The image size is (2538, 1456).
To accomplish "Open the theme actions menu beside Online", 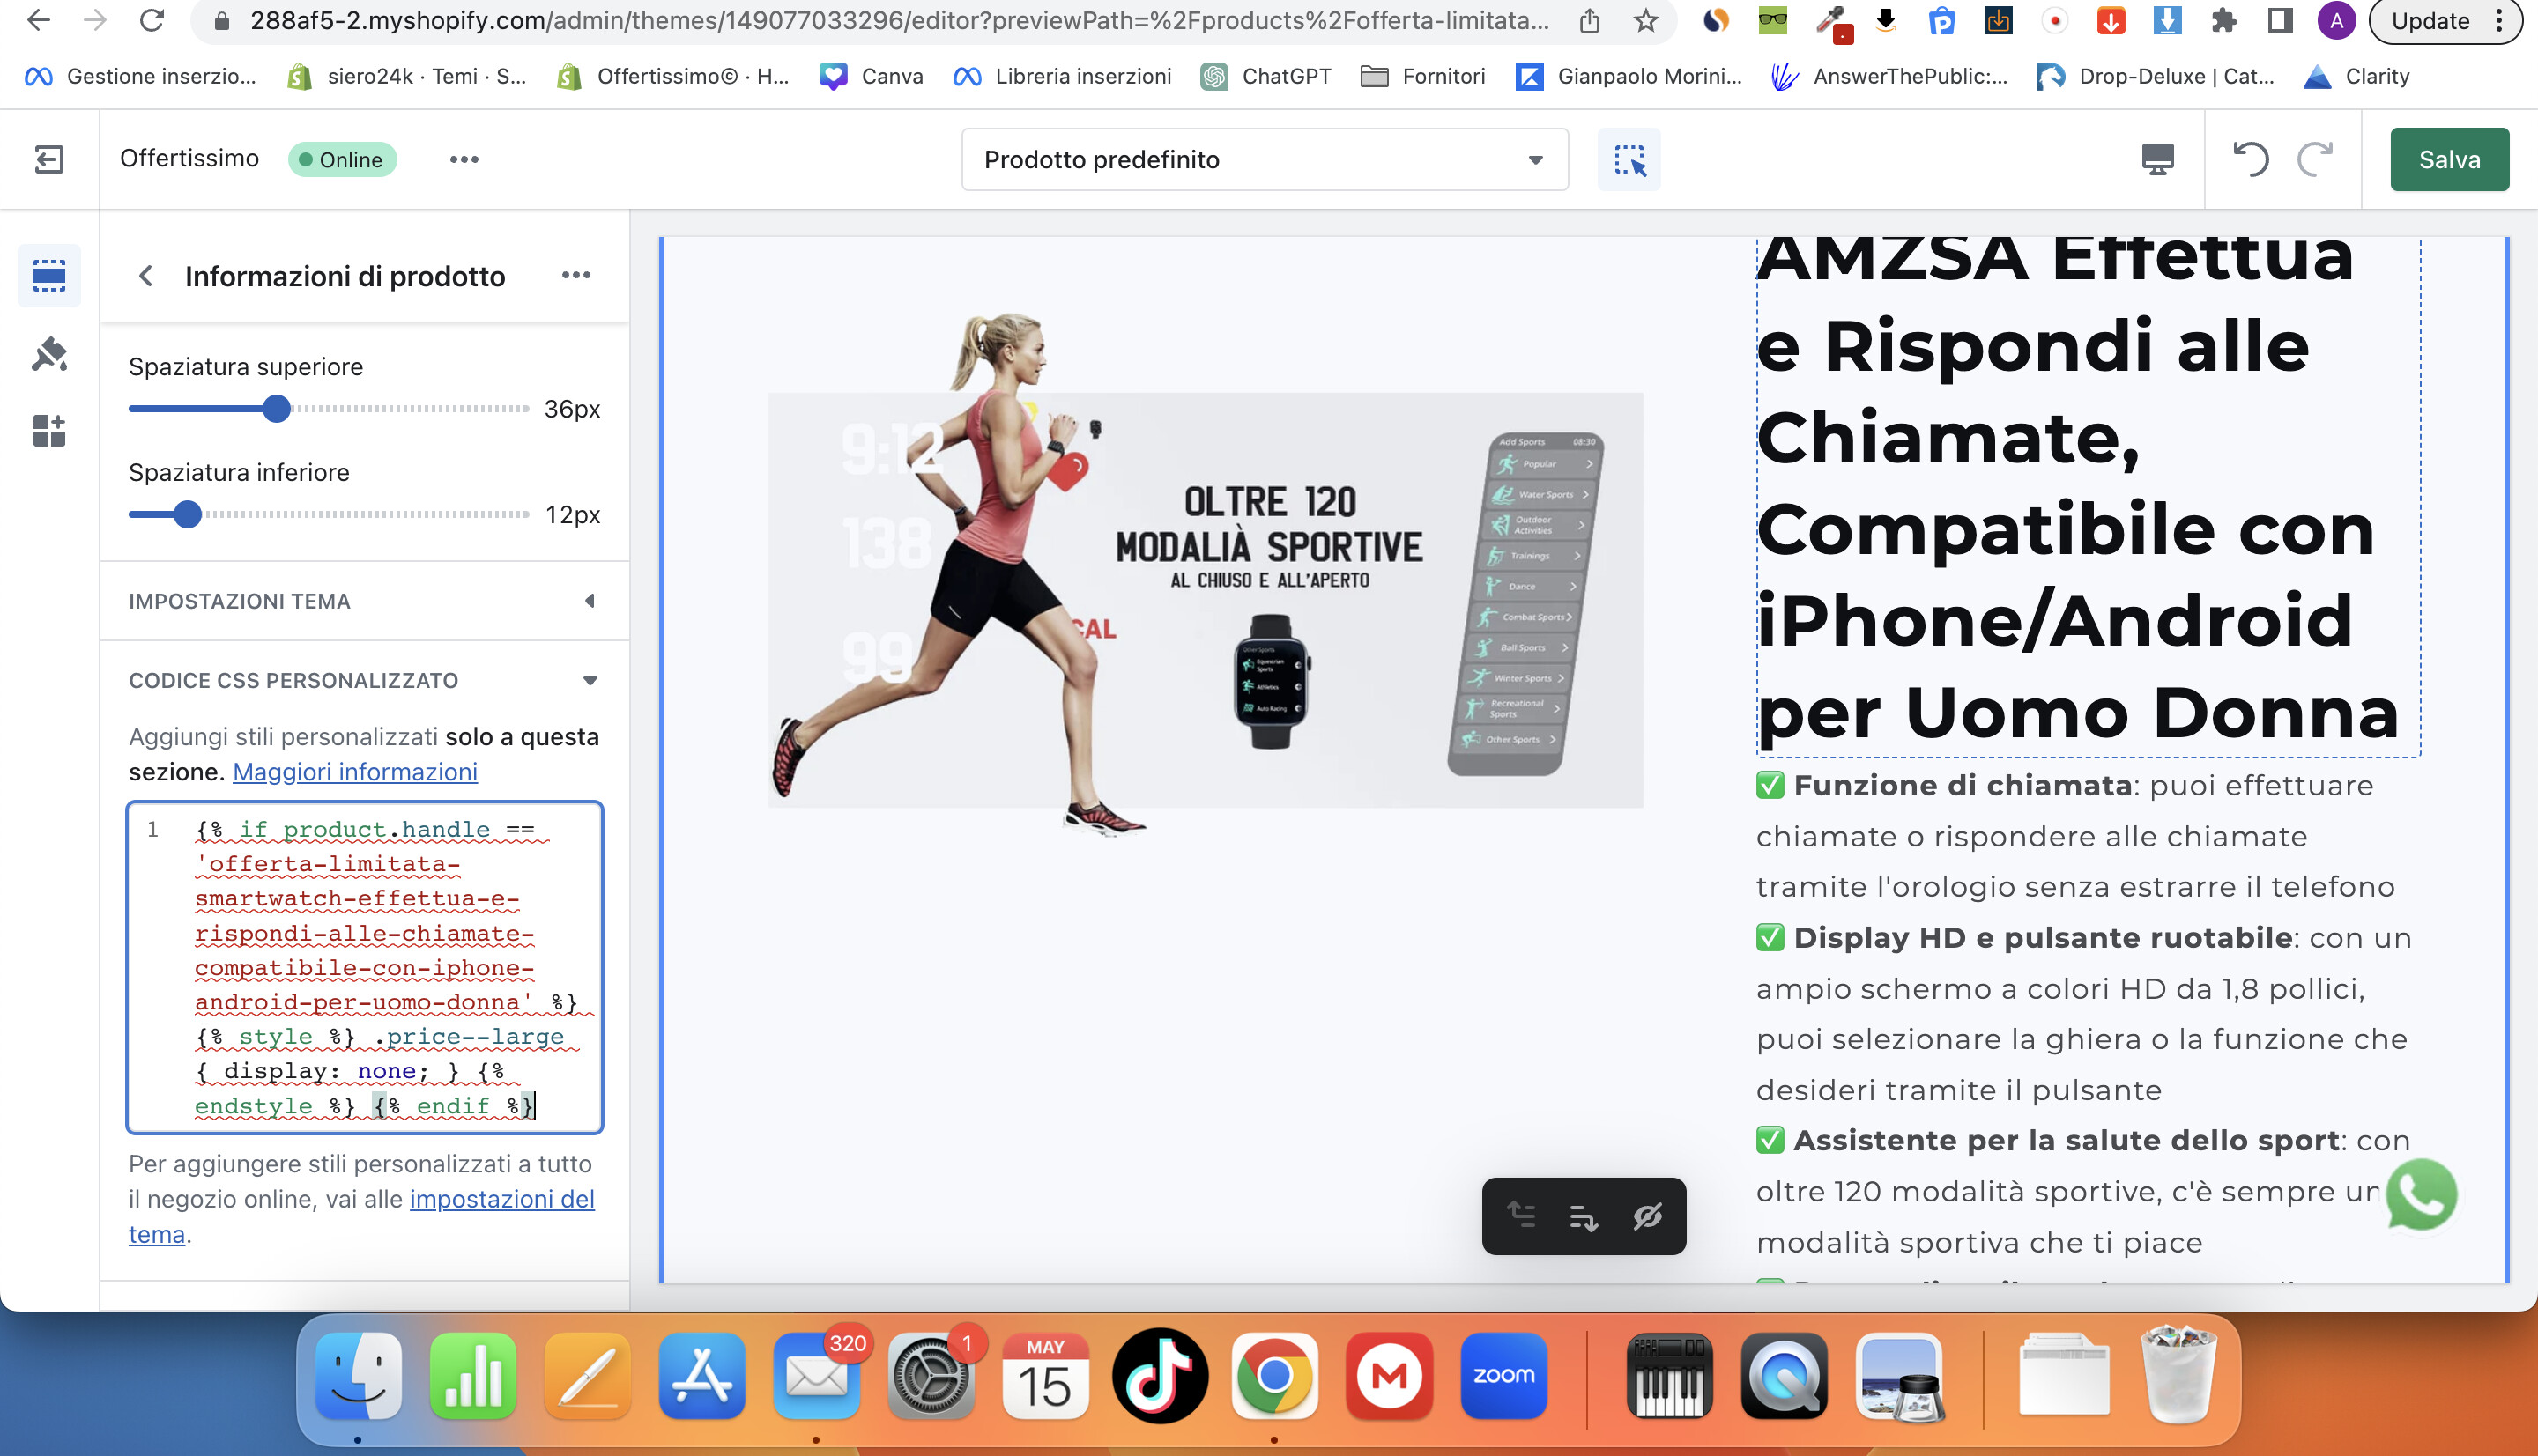I will (x=464, y=159).
